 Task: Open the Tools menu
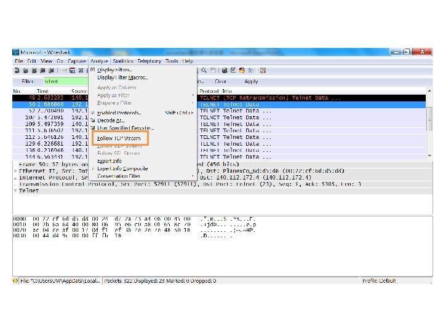pos(172,61)
